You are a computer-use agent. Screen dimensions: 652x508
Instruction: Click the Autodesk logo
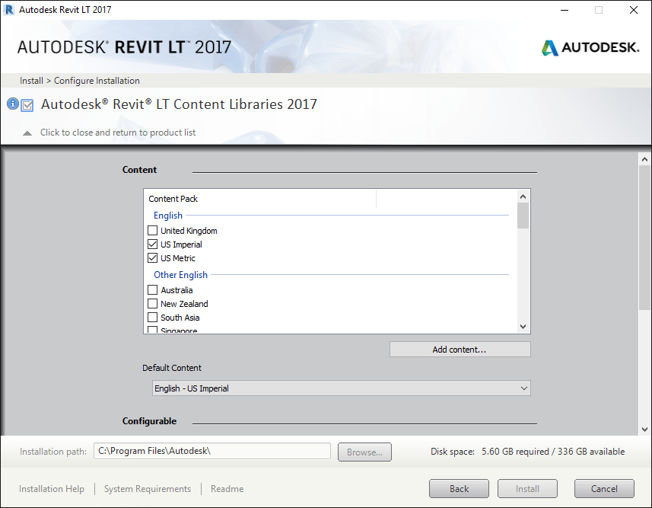tap(590, 47)
